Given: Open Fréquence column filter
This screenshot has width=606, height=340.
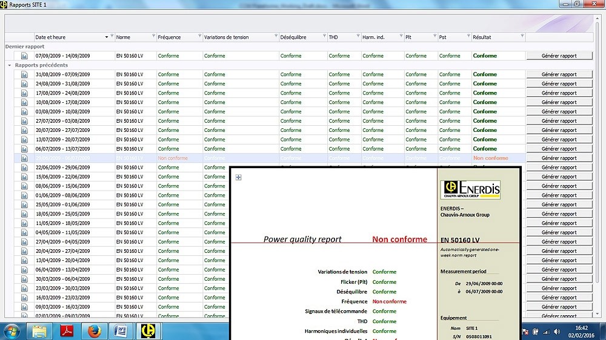Looking at the screenshot, I should click(x=200, y=36).
